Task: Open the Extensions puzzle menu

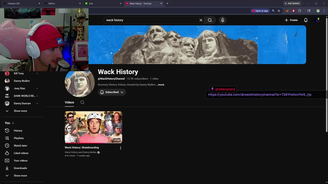Action: click(x=300, y=11)
